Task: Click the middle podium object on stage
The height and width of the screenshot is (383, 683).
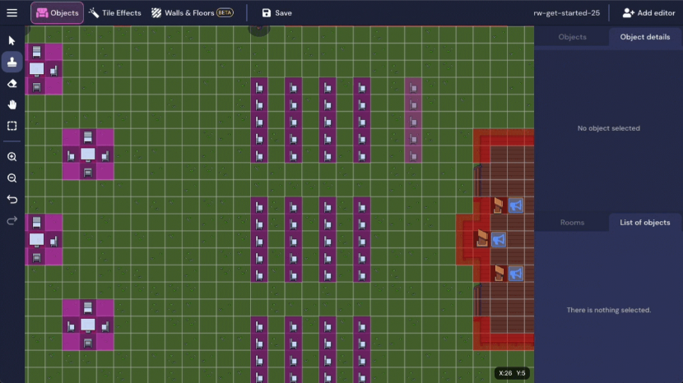Action: click(x=481, y=238)
